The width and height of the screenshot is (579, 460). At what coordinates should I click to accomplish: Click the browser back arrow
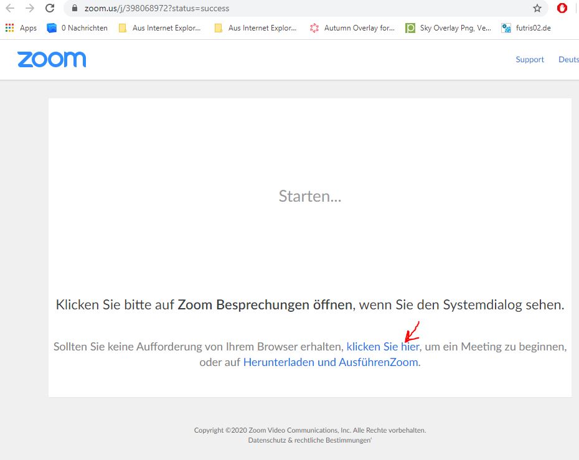coord(10,9)
